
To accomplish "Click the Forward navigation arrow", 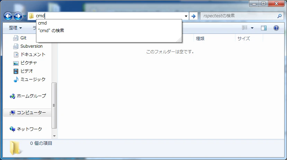I will coord(18,16).
